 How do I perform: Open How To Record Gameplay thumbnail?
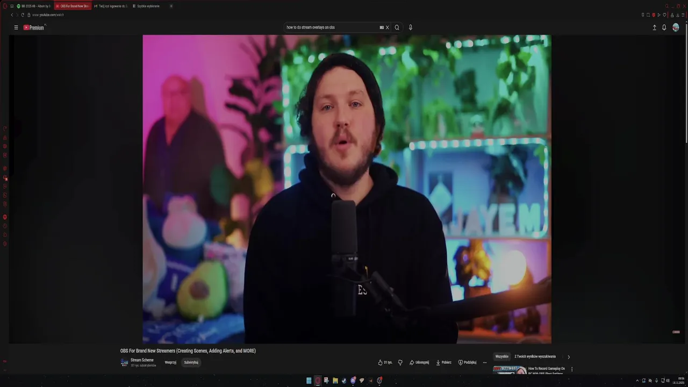click(x=510, y=370)
